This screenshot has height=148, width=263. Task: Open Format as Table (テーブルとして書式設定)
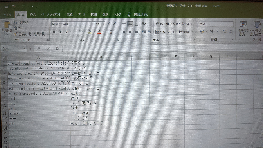tap(256, 28)
